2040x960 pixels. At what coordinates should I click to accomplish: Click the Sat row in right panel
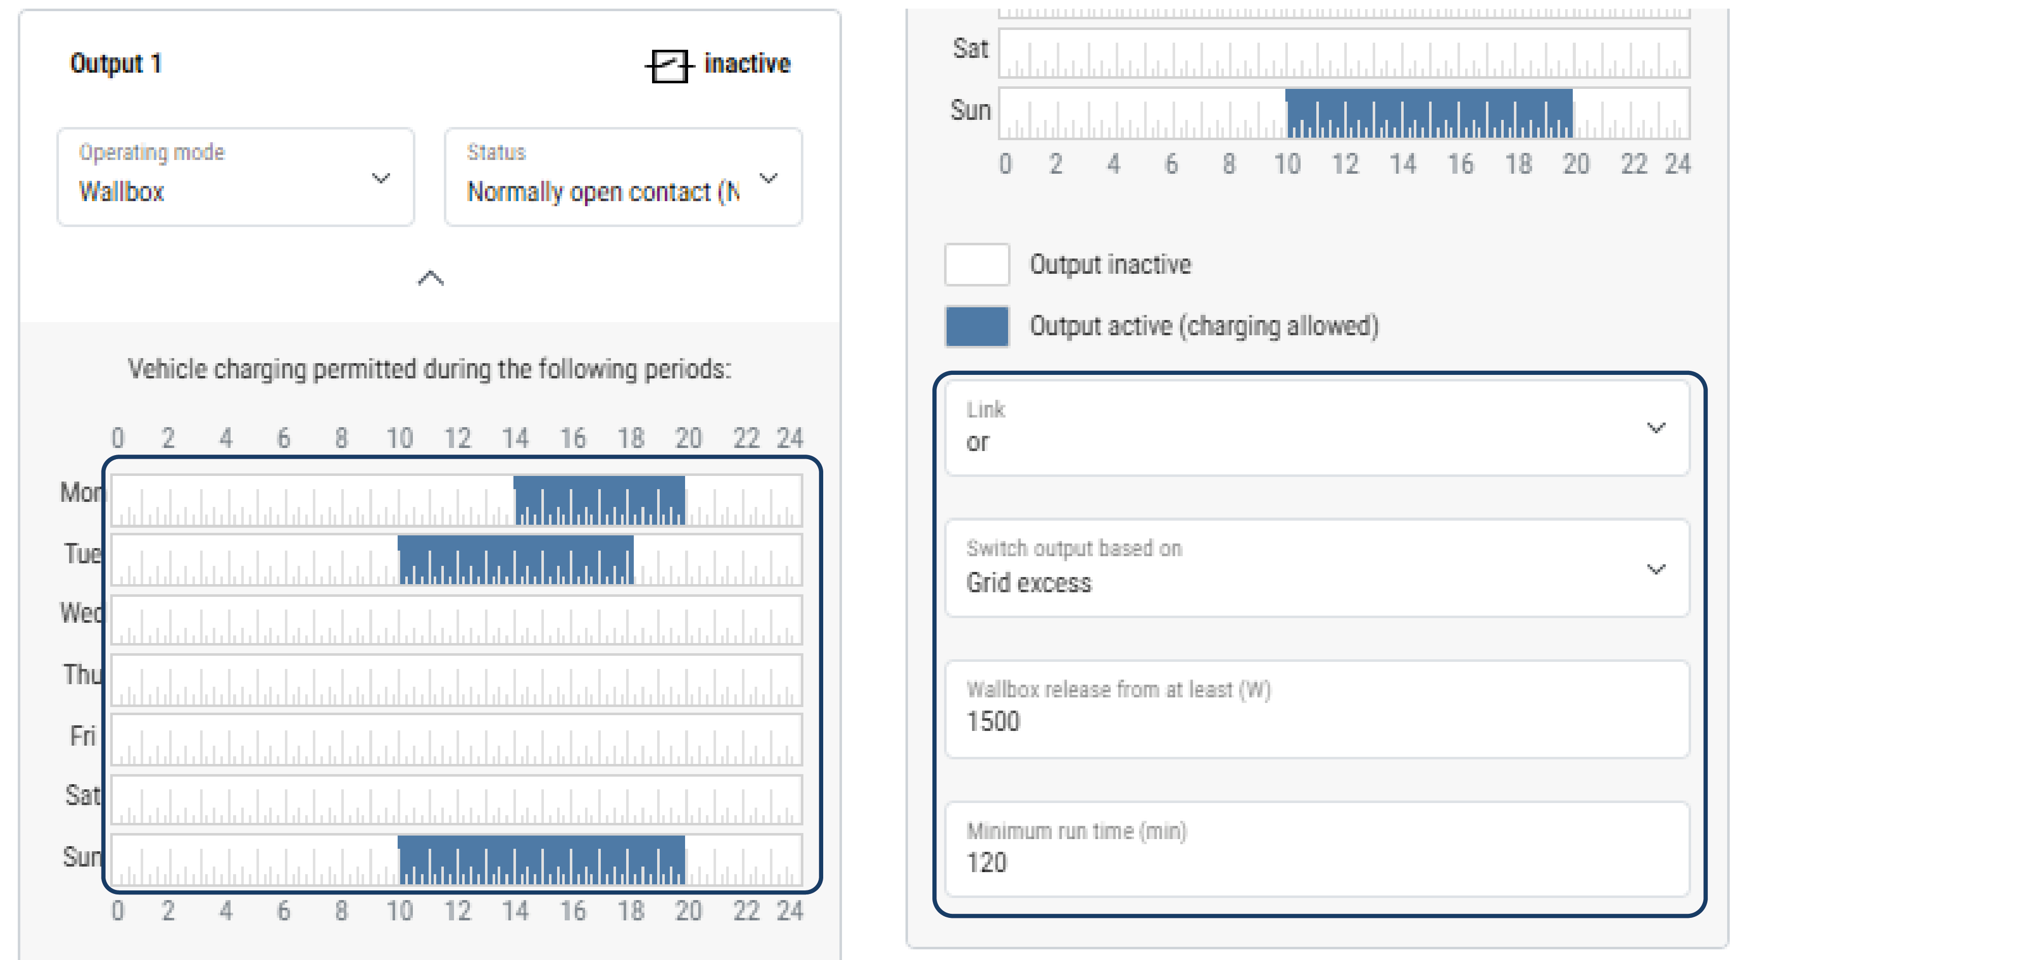pyautogui.click(x=1343, y=53)
